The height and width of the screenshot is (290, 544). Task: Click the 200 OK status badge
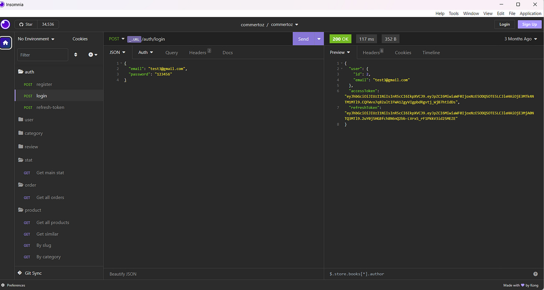pos(340,39)
